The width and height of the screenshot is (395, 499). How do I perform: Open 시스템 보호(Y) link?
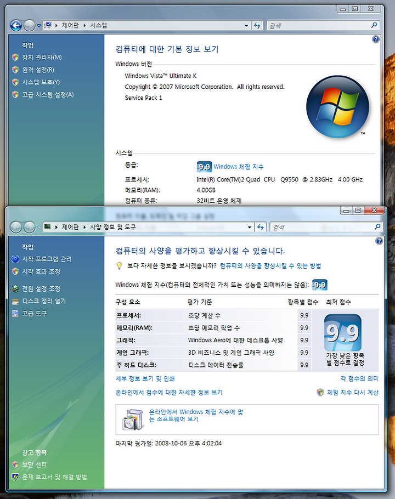(x=41, y=82)
